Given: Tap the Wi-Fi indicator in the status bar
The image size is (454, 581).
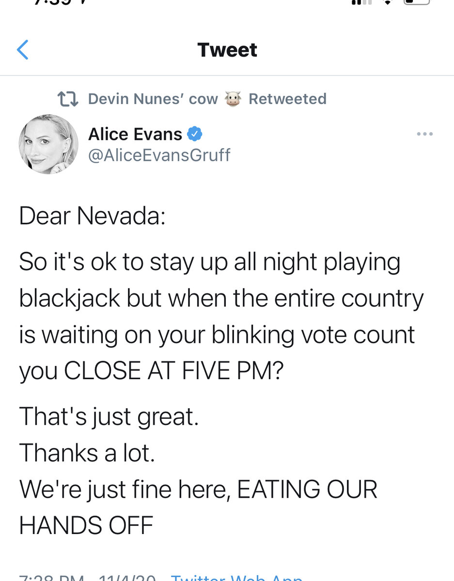Looking at the screenshot, I should [388, 2].
